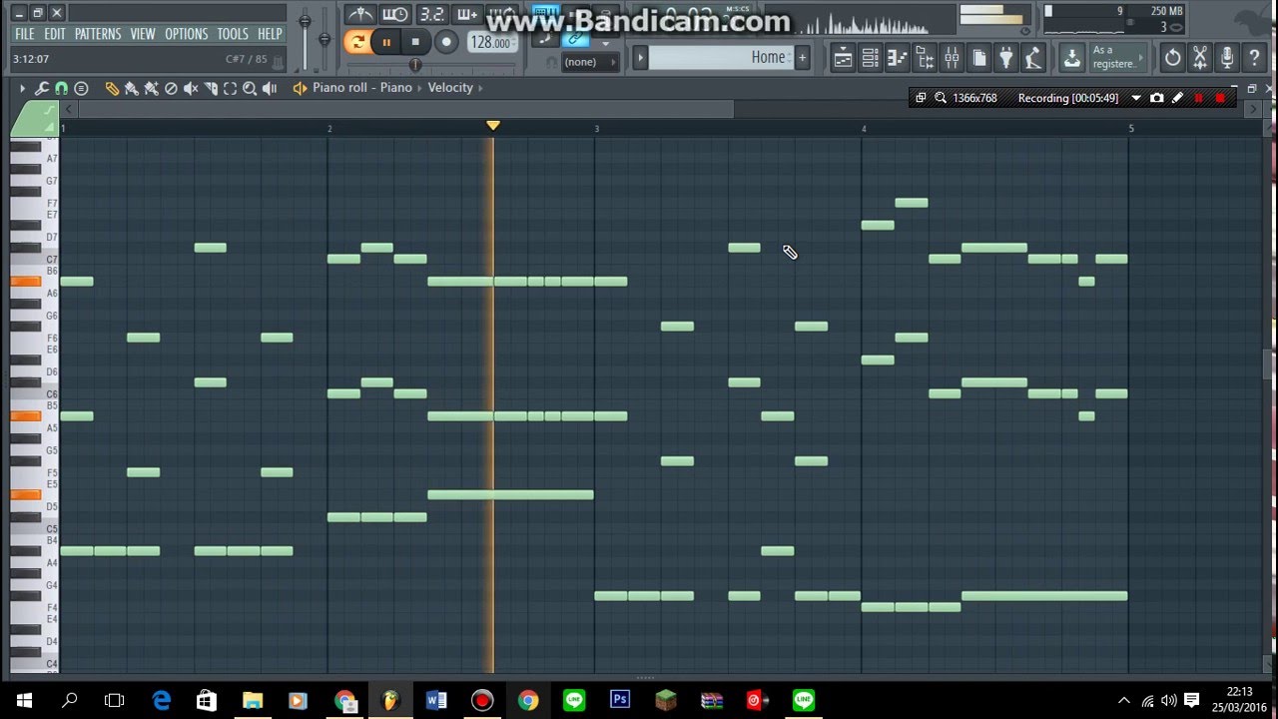Click the orange playhead marker on timeline
The width and height of the screenshot is (1278, 719).
[x=492, y=125]
